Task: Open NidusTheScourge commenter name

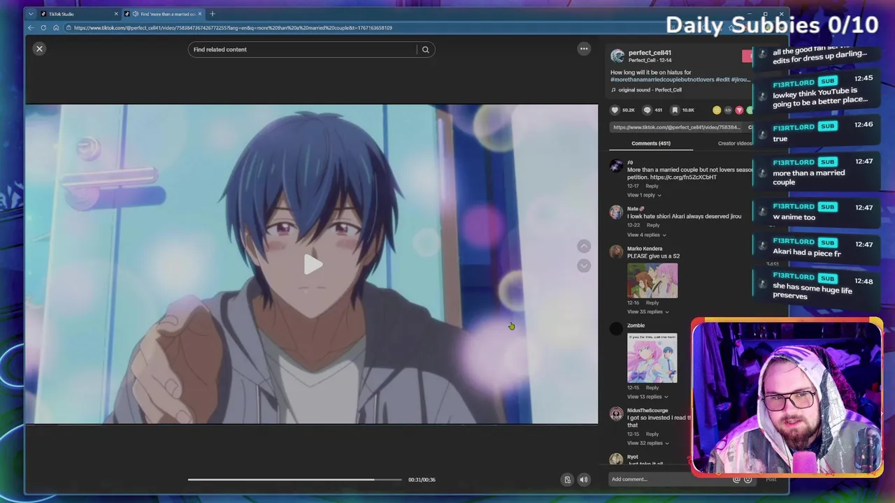Action: (x=647, y=410)
